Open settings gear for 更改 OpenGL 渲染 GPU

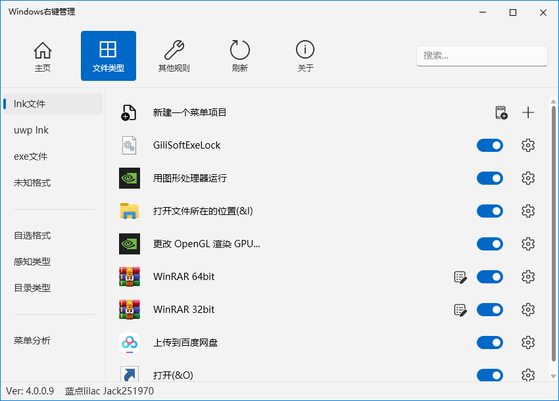click(x=528, y=244)
